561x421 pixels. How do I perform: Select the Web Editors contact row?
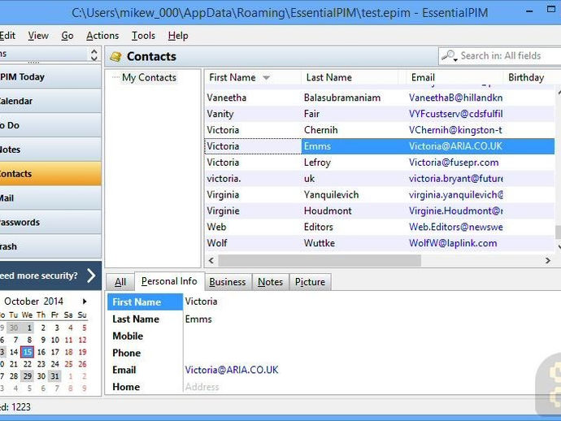coord(380,227)
